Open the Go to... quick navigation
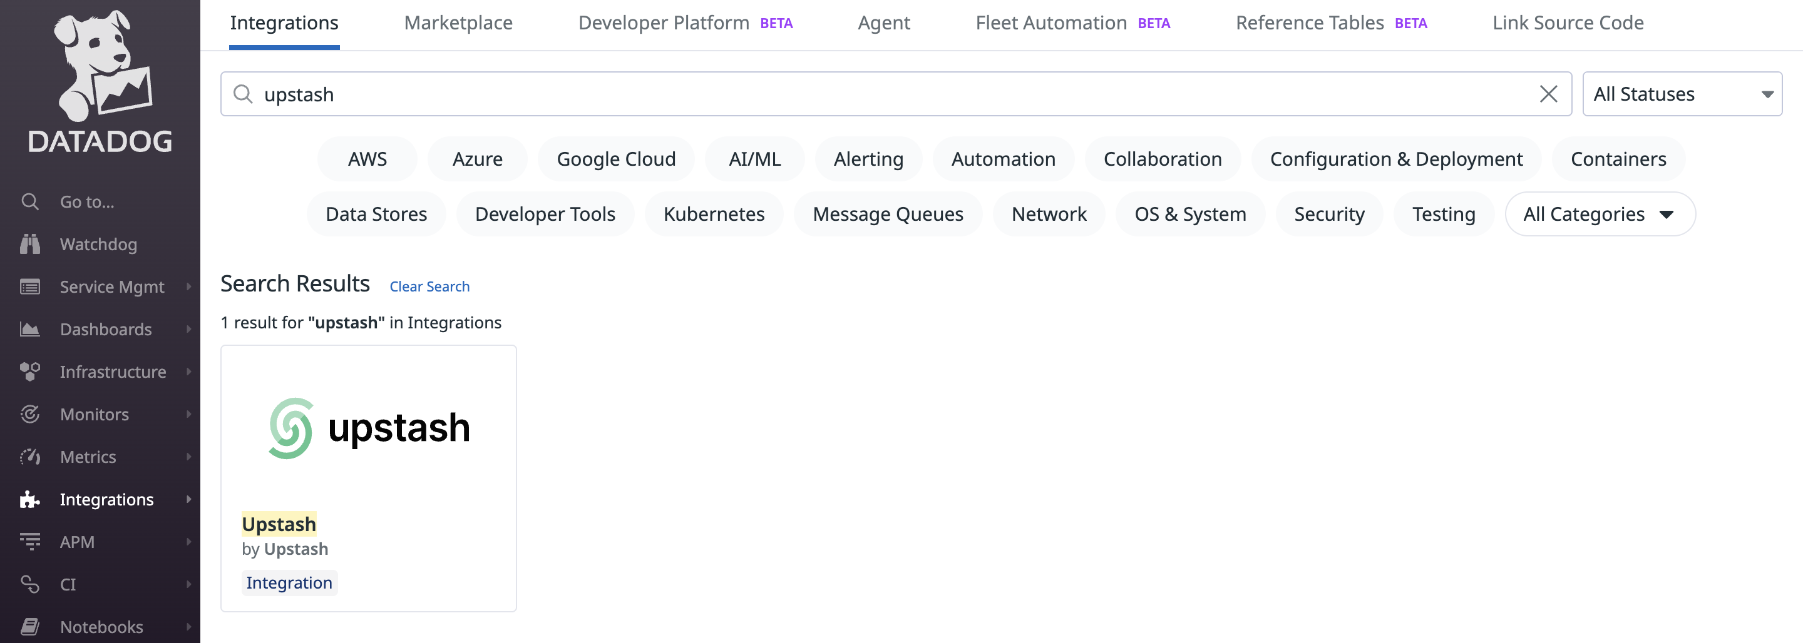The height and width of the screenshot is (643, 1803). coord(87,201)
